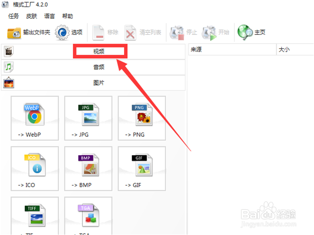
Task: Click the 来源 column header
Action: 232,49
